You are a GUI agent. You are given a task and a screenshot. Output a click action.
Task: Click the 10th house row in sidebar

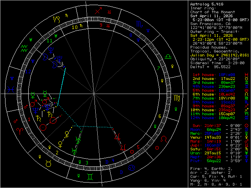click(215, 110)
